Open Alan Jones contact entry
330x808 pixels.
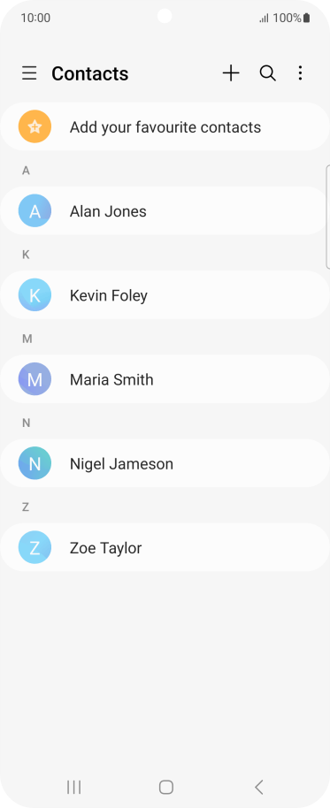pos(165,210)
